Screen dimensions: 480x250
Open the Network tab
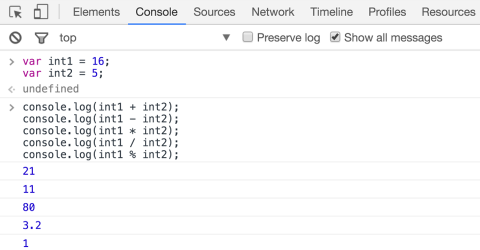click(273, 12)
